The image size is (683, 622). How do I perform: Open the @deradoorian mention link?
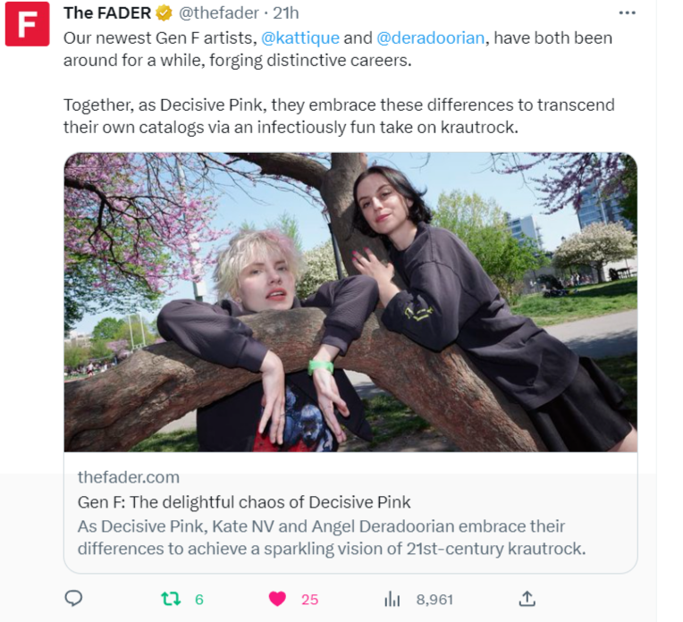430,38
